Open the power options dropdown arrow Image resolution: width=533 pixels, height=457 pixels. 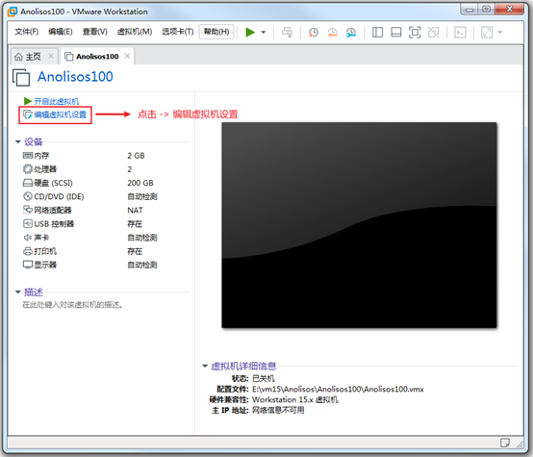click(x=264, y=33)
